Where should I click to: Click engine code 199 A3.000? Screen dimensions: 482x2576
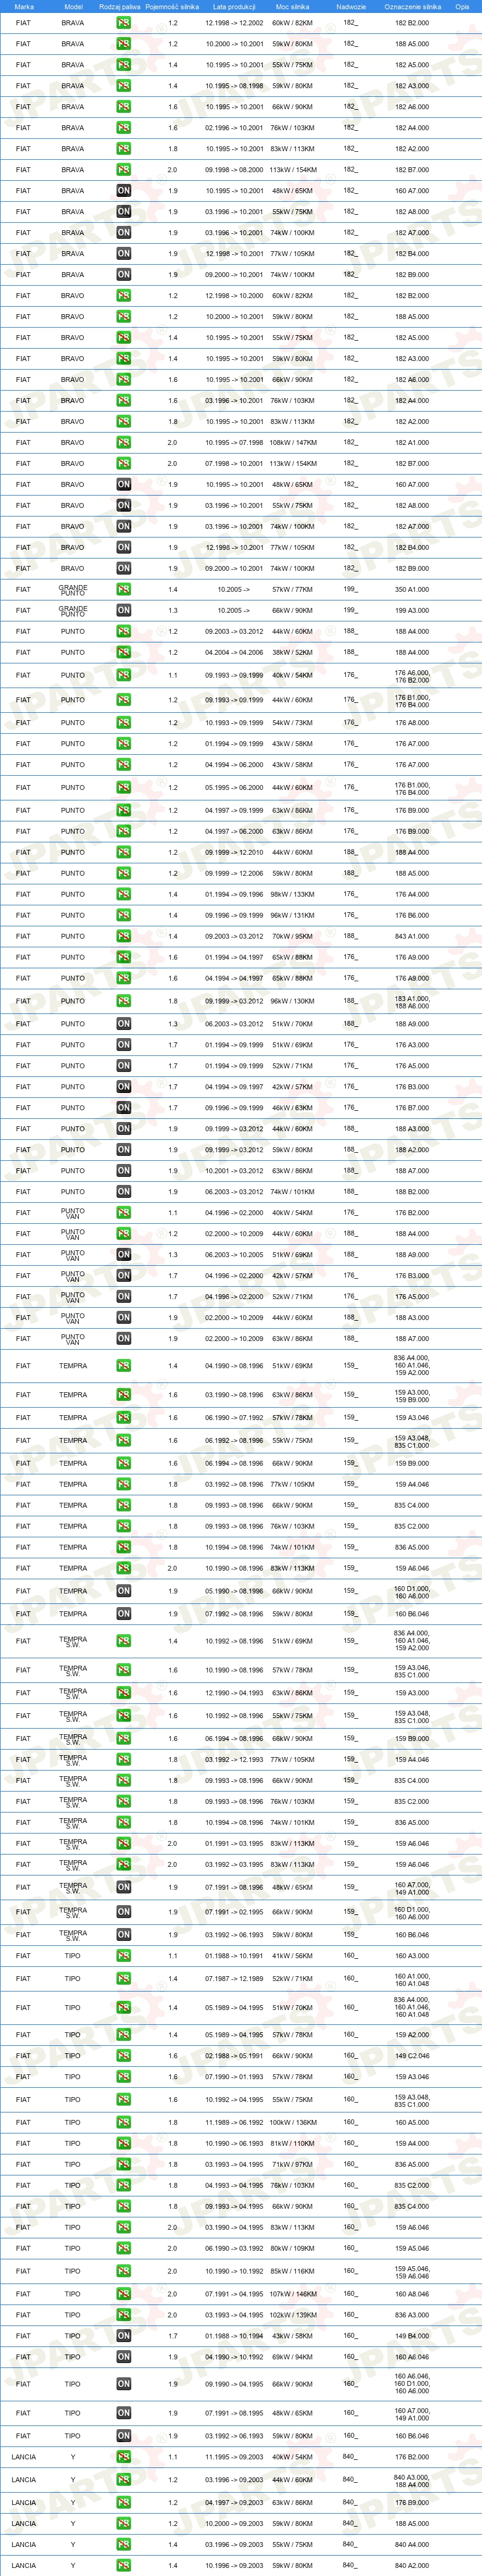click(x=412, y=611)
